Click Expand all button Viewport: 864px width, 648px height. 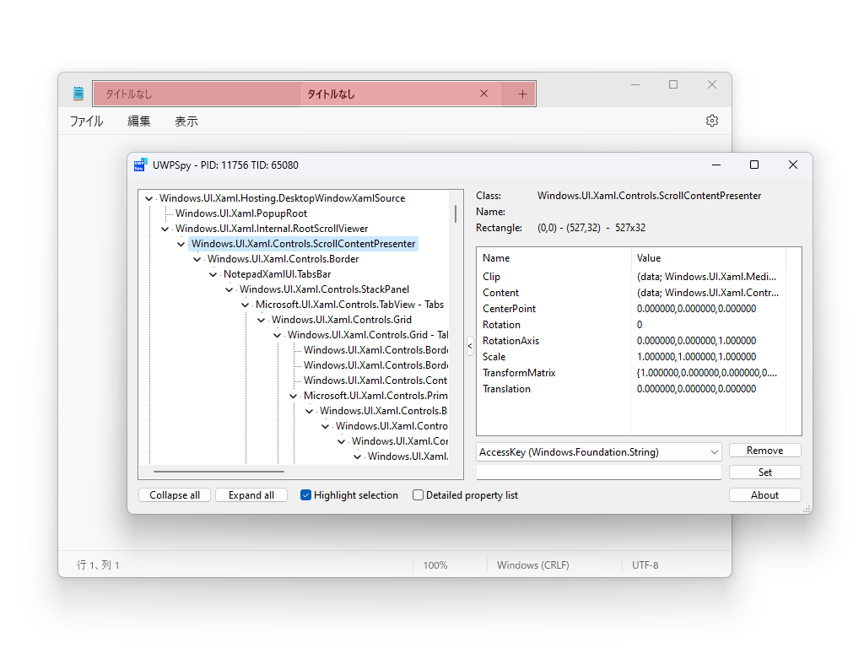[x=251, y=494]
